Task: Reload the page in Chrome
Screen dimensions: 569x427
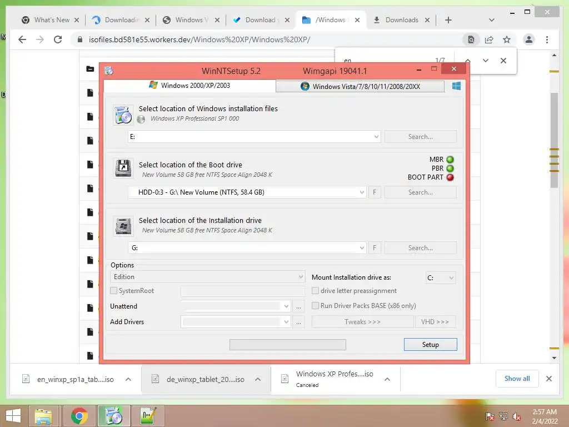Action: point(58,39)
